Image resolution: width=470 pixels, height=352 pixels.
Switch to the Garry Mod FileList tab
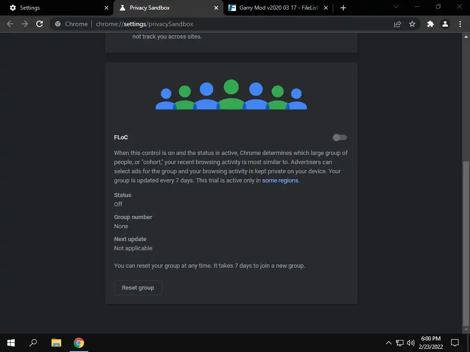click(x=278, y=8)
